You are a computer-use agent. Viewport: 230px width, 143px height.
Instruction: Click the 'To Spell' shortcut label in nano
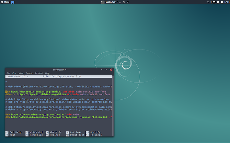tap(96, 135)
